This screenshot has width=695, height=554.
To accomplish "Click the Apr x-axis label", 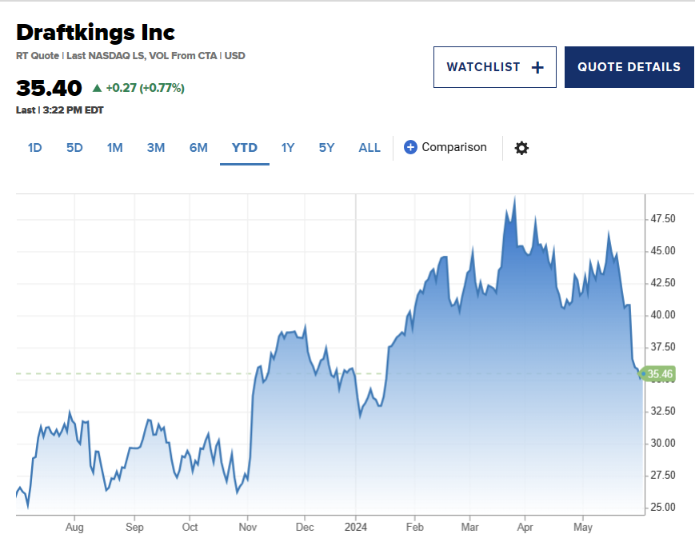I will tap(525, 528).
